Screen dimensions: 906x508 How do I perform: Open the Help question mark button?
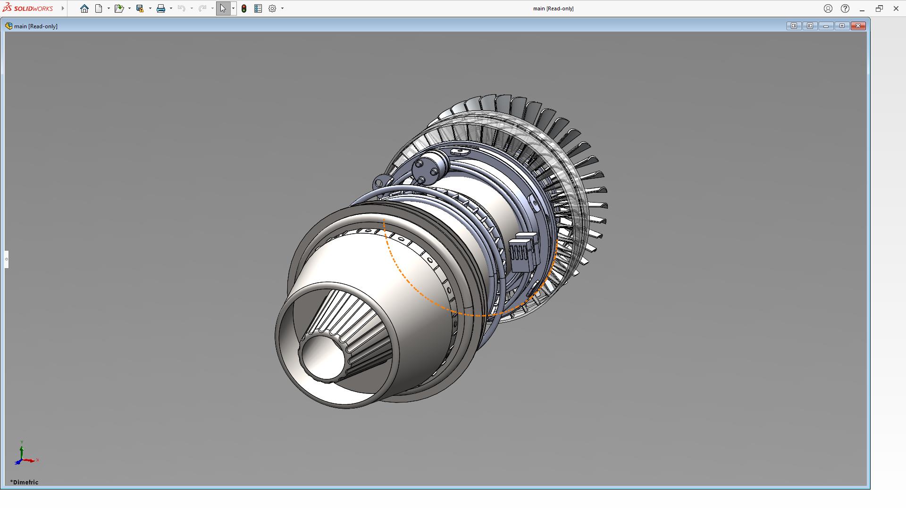pyautogui.click(x=845, y=8)
